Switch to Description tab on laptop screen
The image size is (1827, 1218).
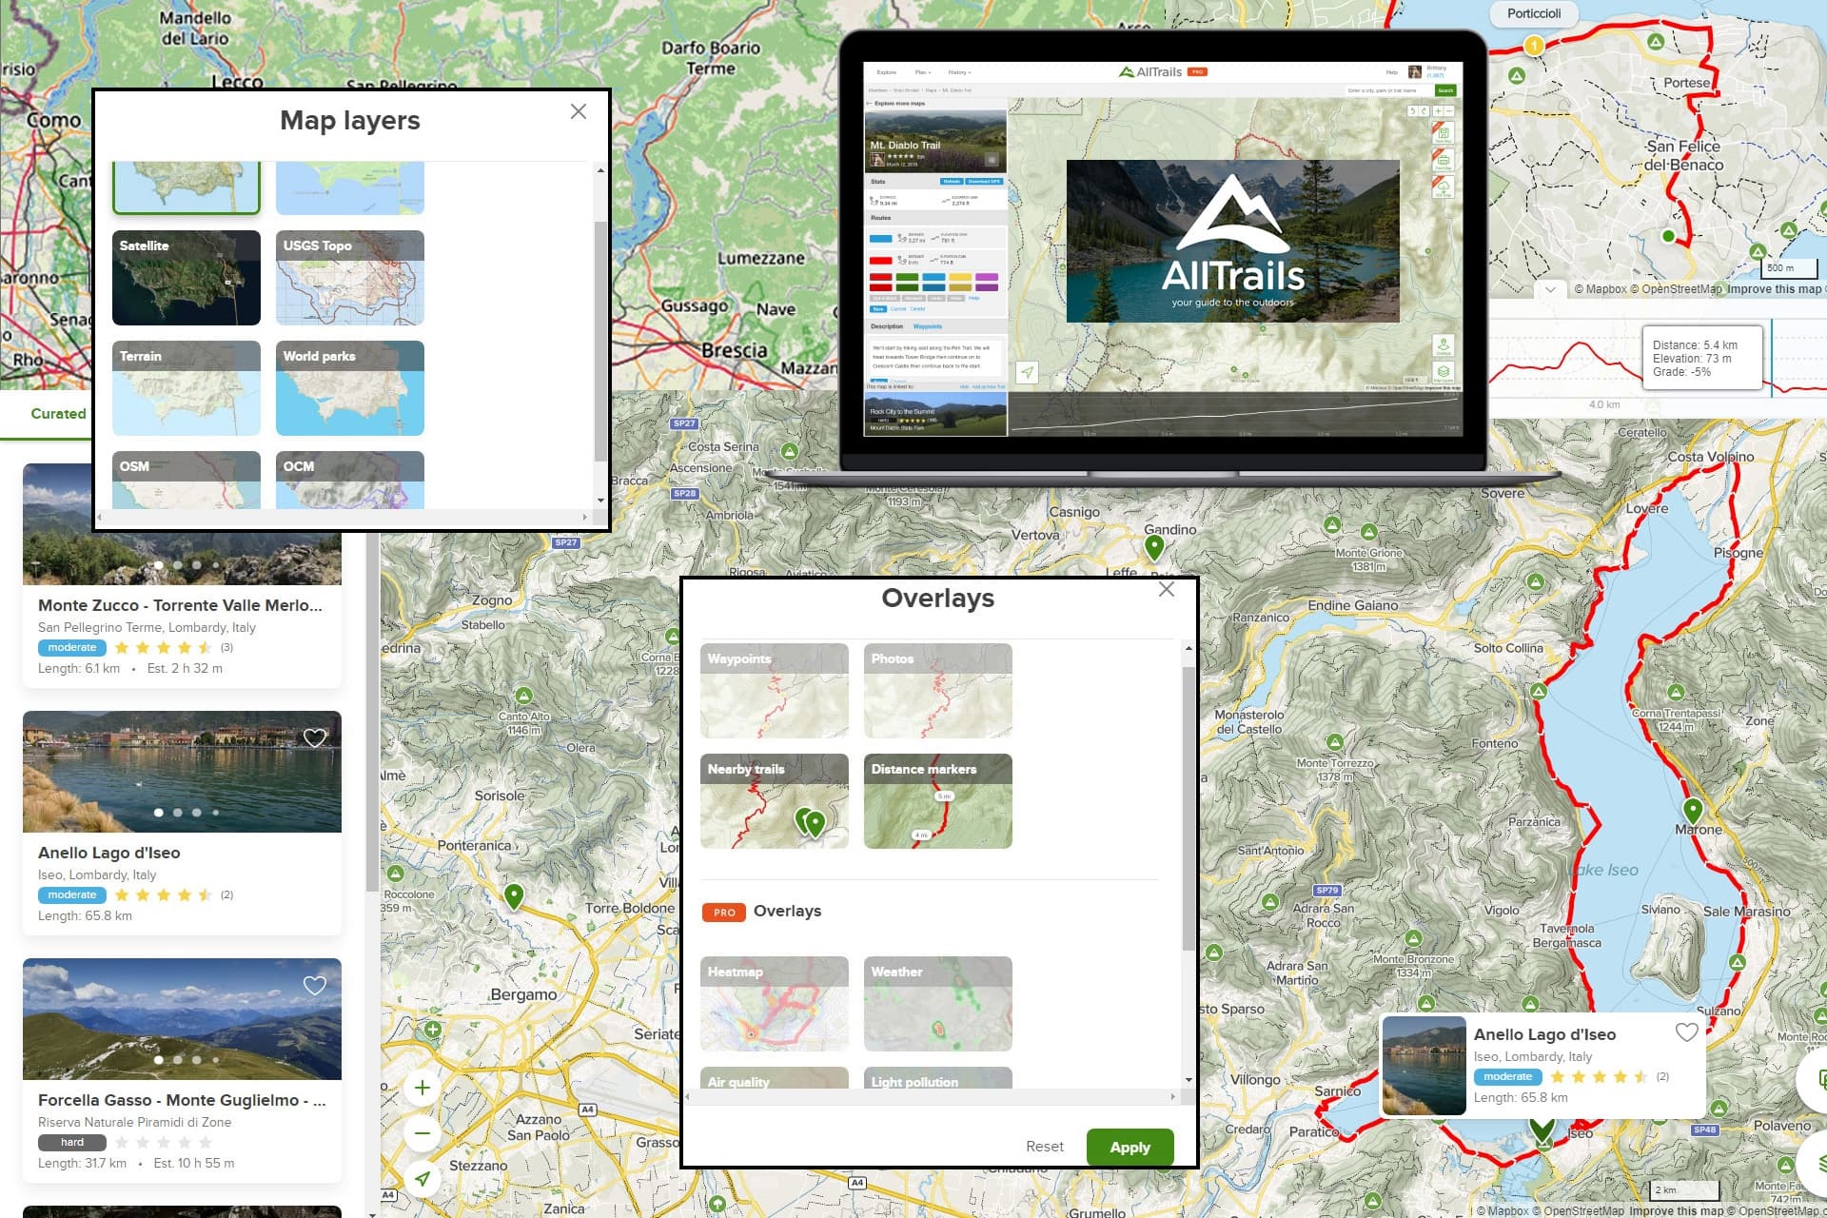(887, 326)
